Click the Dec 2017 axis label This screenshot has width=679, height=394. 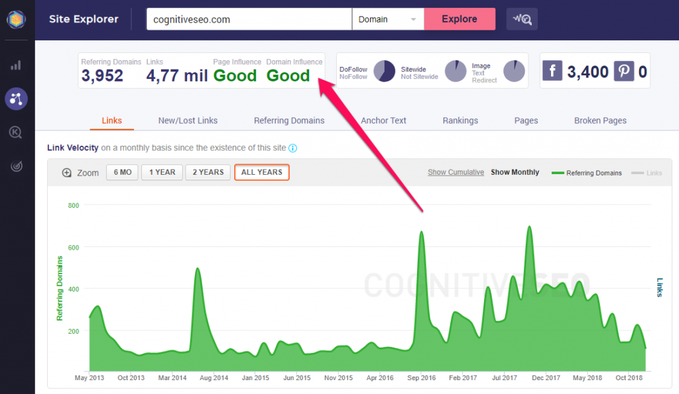(546, 377)
